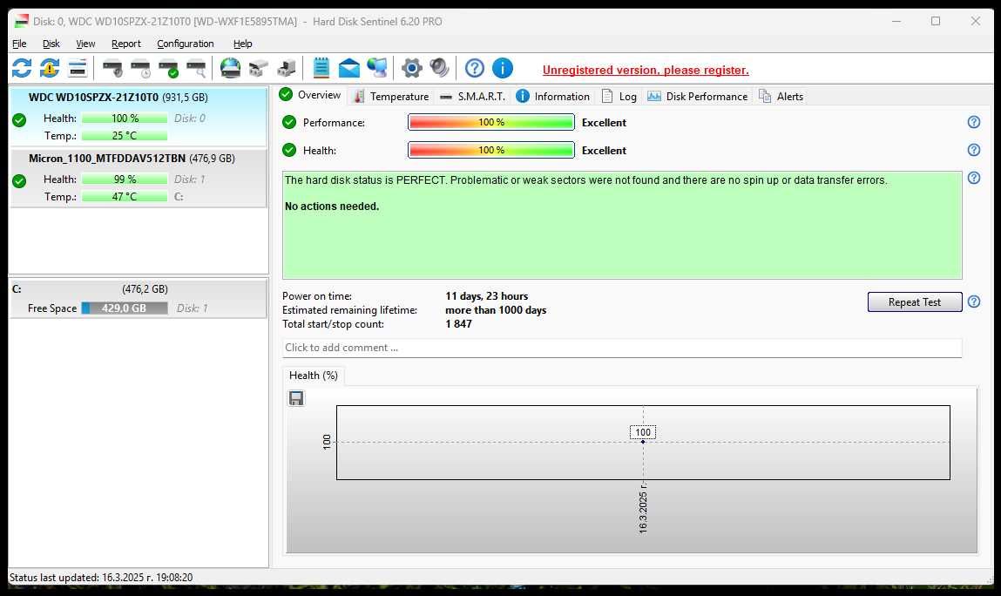Click the notepad report toolbar icon
This screenshot has width=1001, height=596.
321,68
